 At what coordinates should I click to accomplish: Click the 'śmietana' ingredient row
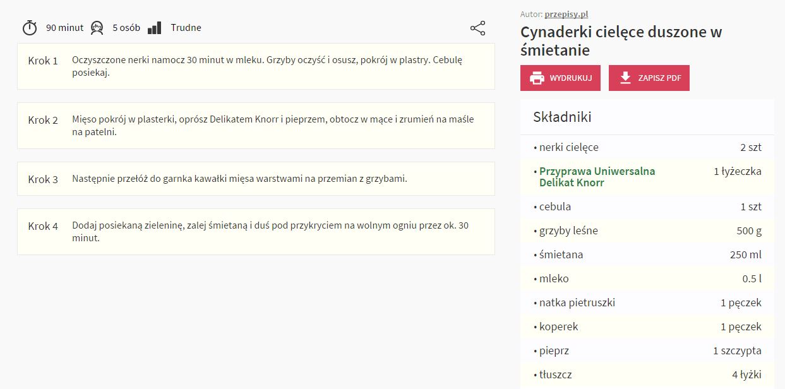(647, 254)
